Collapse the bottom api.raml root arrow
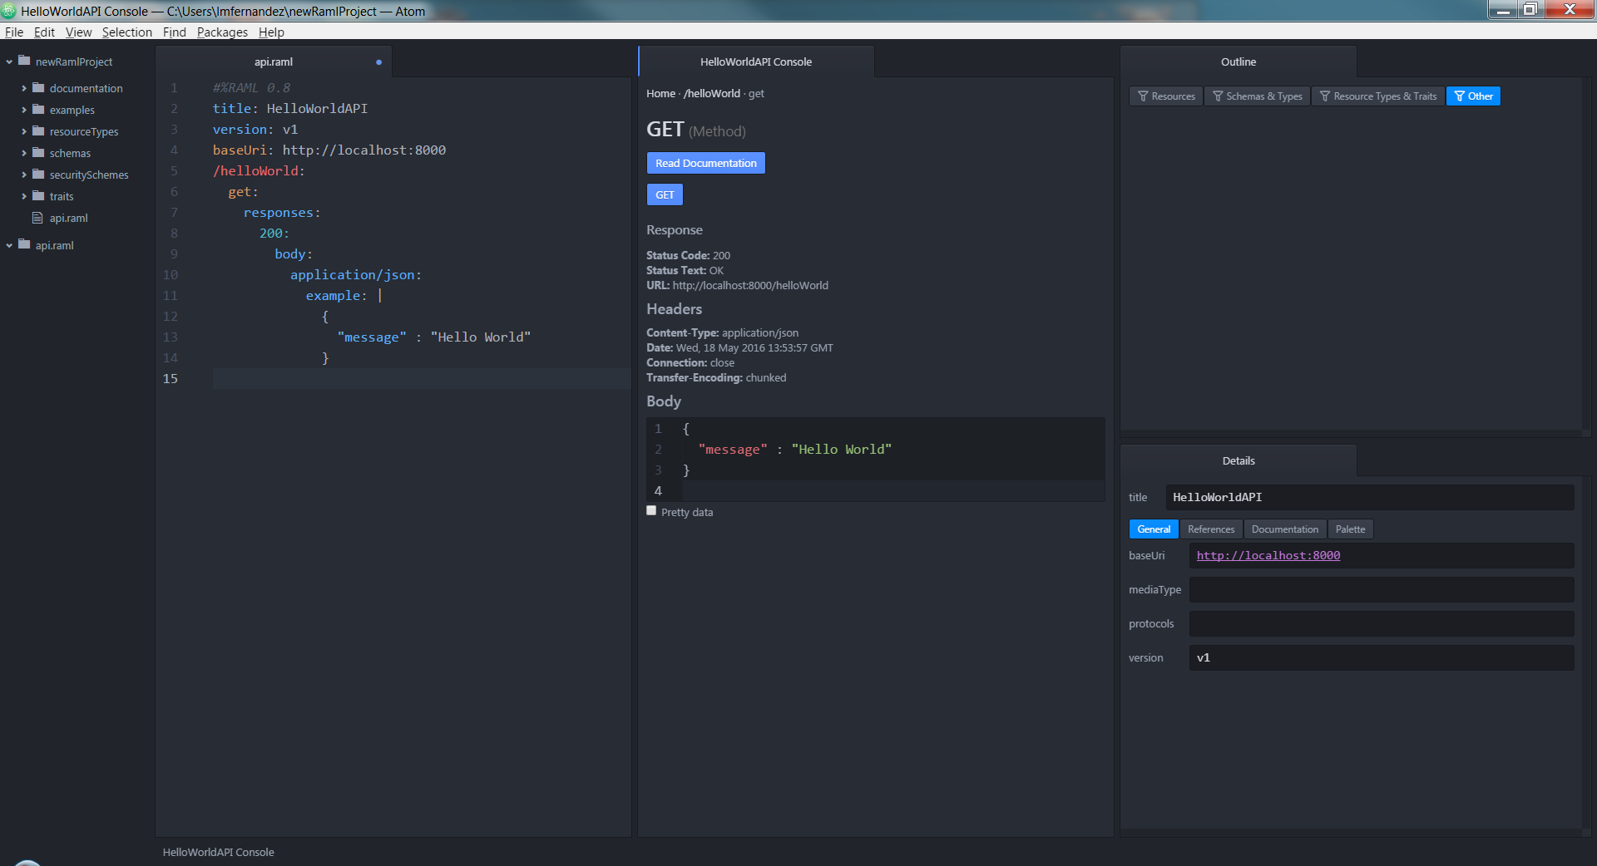 click(x=9, y=245)
